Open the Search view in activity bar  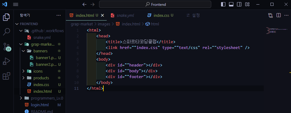6,32
